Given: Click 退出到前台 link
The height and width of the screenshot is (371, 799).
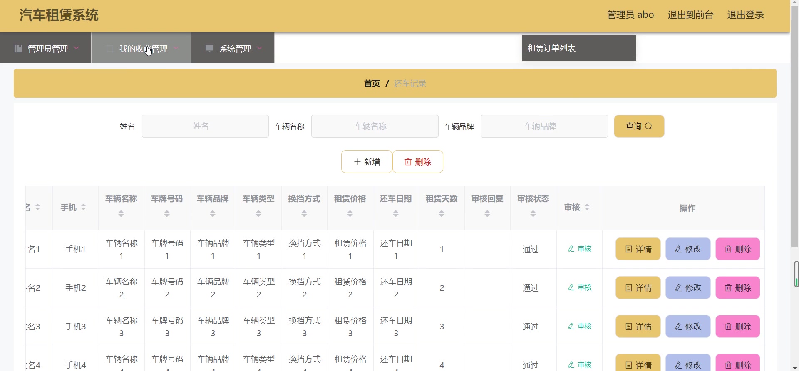Looking at the screenshot, I should click(x=690, y=15).
